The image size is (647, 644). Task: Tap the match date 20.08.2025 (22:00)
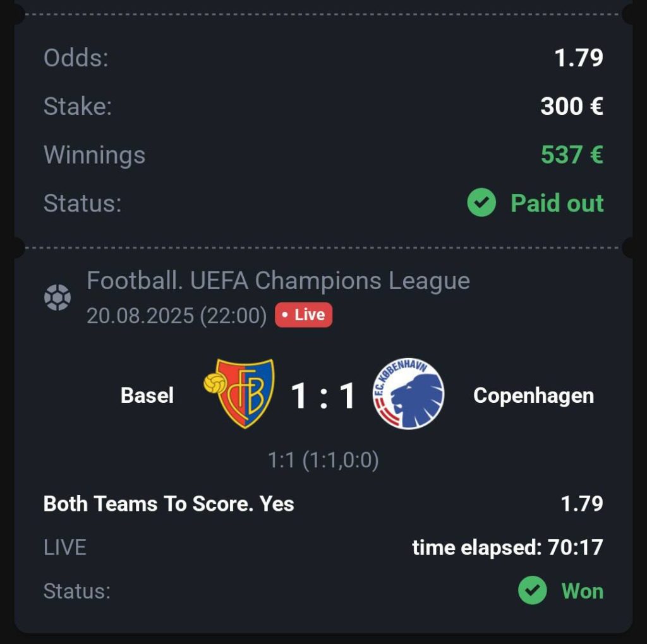tap(176, 315)
